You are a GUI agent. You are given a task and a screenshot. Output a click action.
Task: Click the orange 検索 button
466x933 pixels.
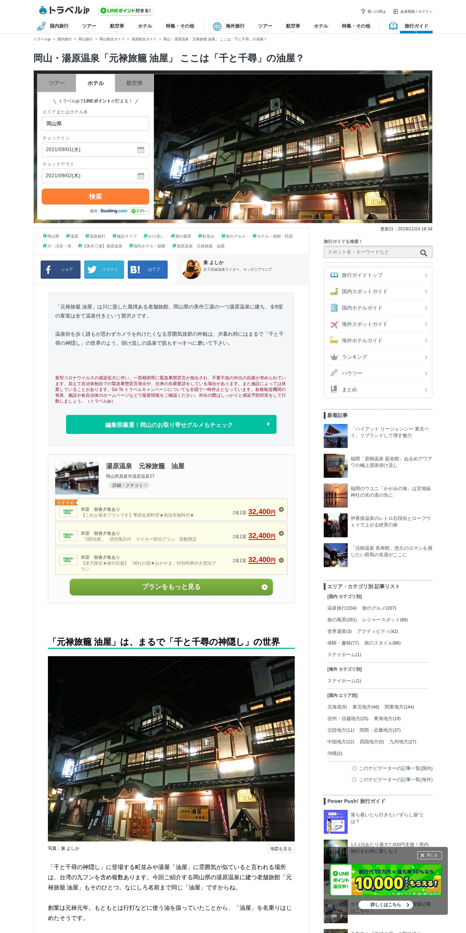pos(95,197)
